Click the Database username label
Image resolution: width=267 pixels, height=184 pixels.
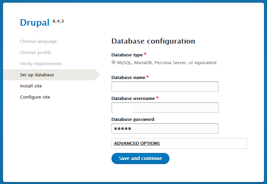[x=133, y=98]
